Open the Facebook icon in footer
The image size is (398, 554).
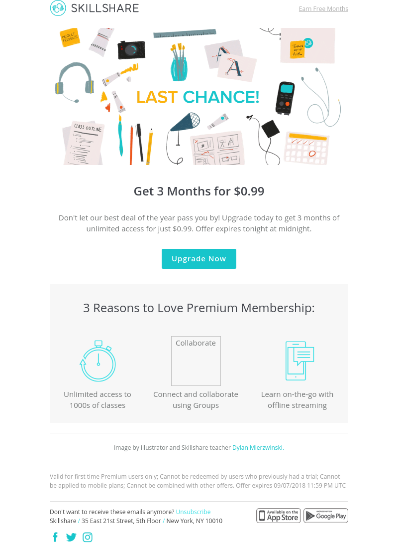click(x=55, y=537)
